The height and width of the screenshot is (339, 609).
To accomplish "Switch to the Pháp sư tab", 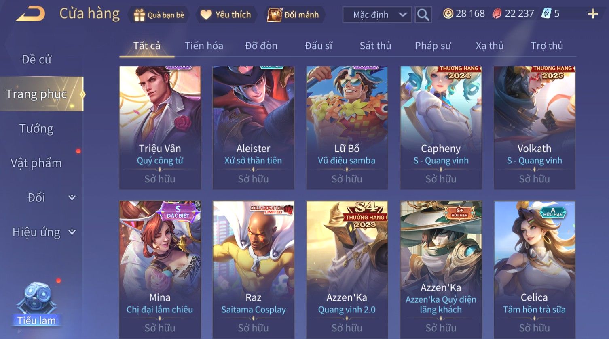I will pyautogui.click(x=433, y=46).
